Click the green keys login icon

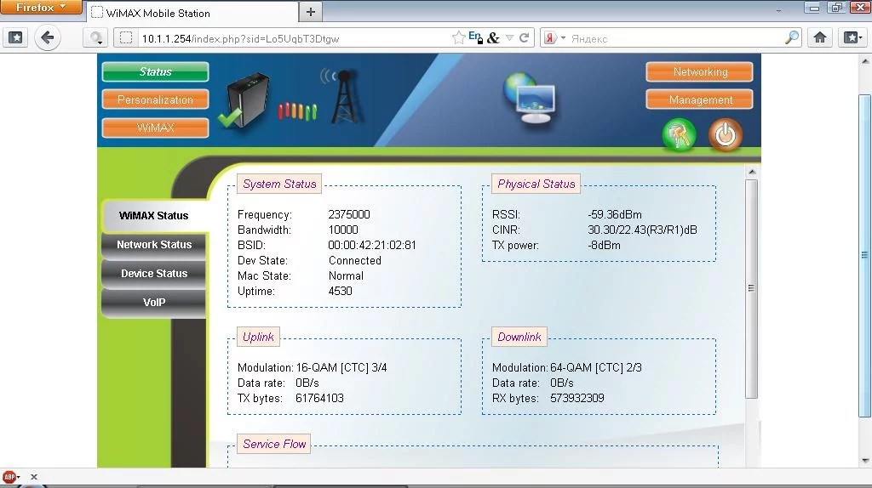679,135
